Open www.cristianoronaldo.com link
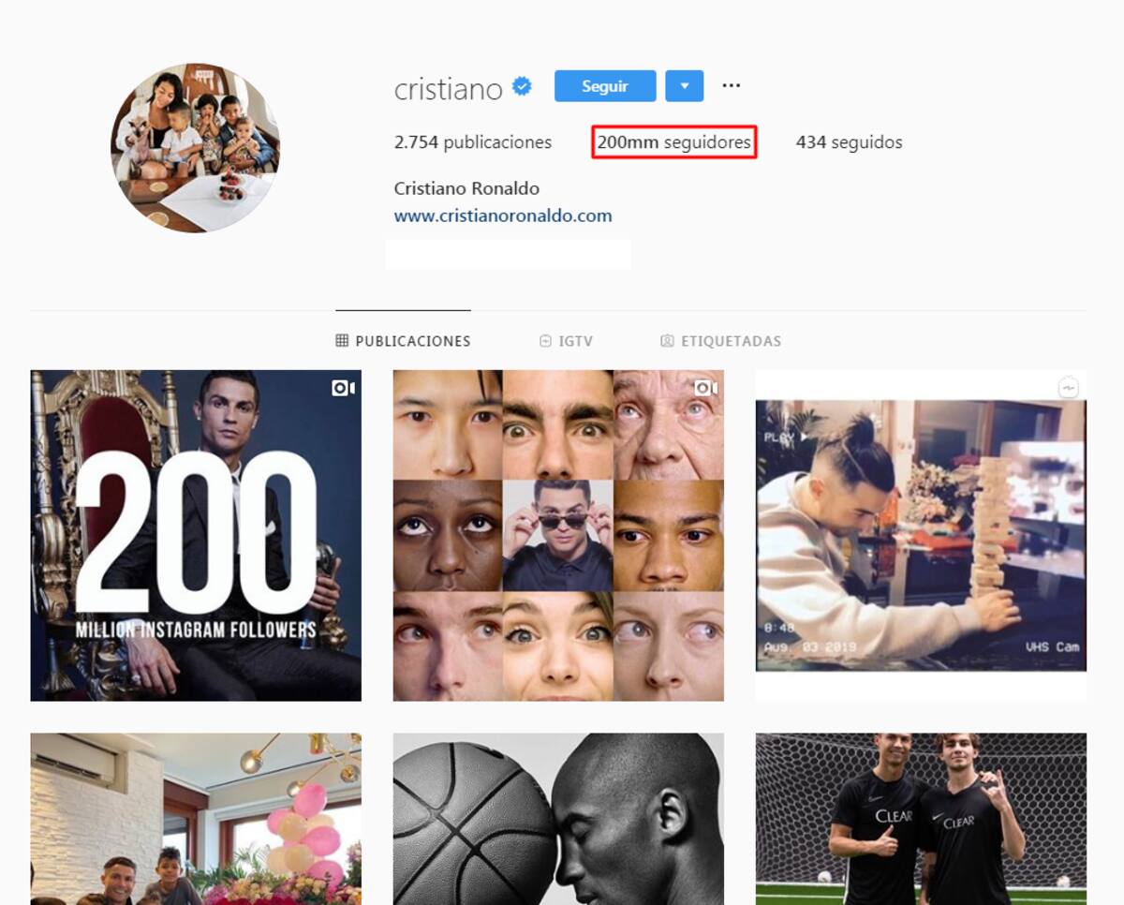This screenshot has width=1124, height=905. [x=503, y=215]
